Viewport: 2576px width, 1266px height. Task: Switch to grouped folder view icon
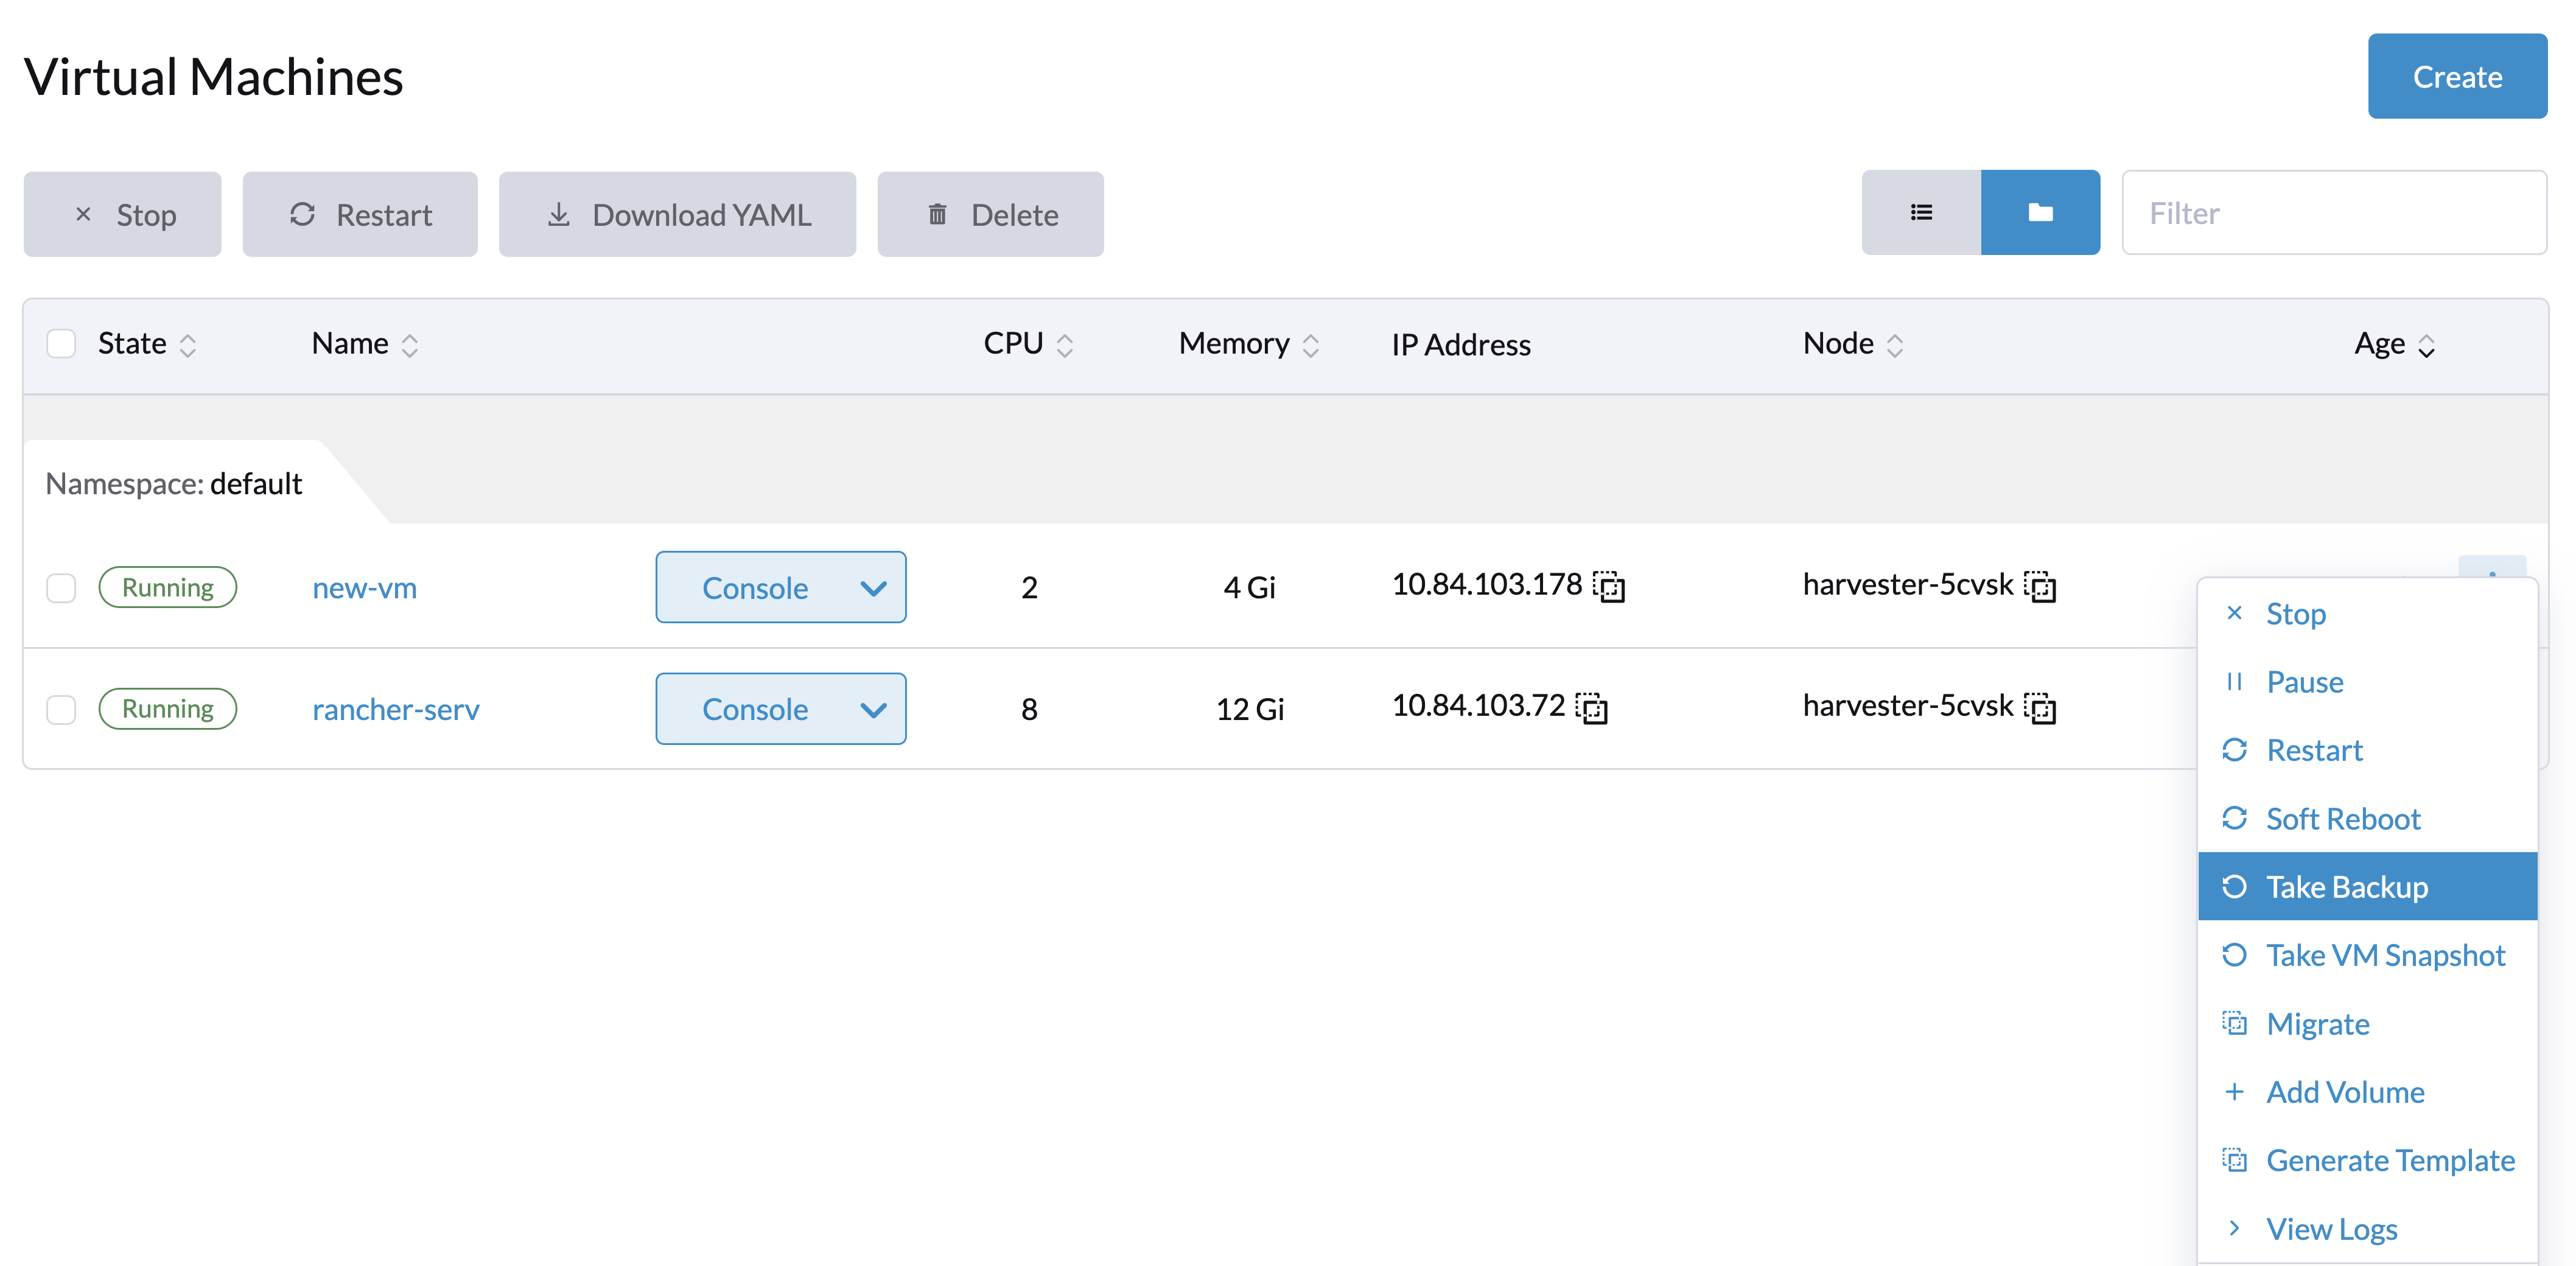(x=2039, y=213)
